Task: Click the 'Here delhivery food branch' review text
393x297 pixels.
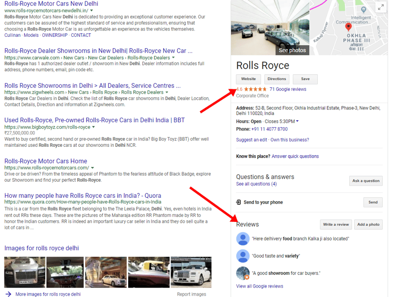Action: click(300, 239)
